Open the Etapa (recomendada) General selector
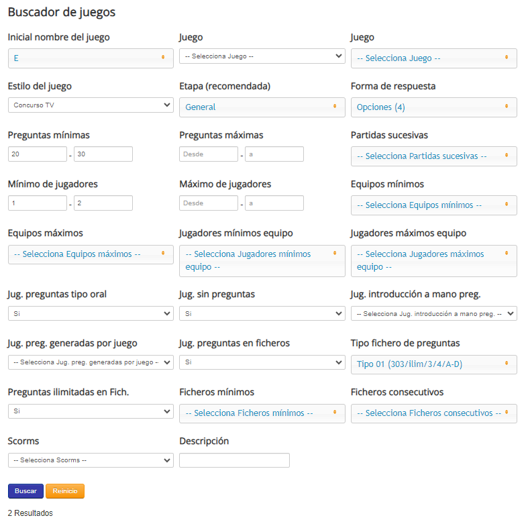Image resolution: width=526 pixels, height=524 pixels. tap(262, 107)
